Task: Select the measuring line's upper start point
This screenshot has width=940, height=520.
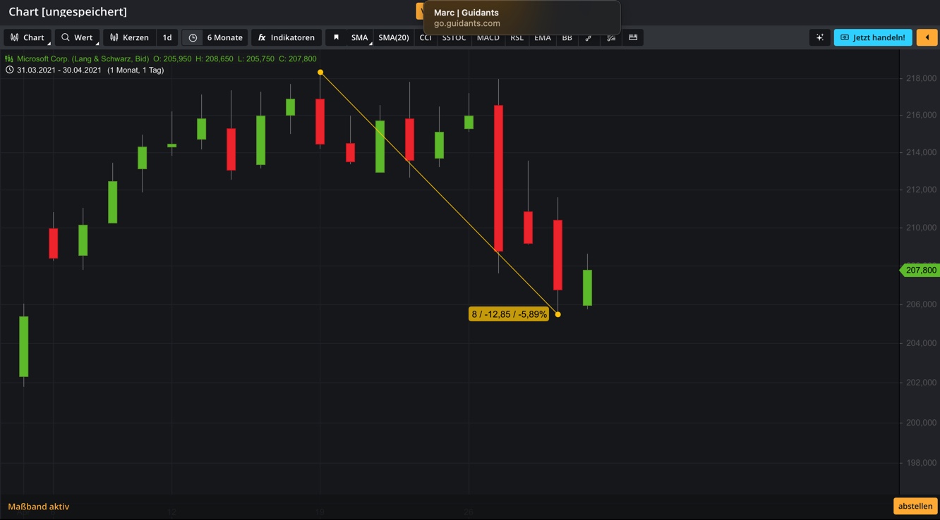Action: click(x=320, y=72)
